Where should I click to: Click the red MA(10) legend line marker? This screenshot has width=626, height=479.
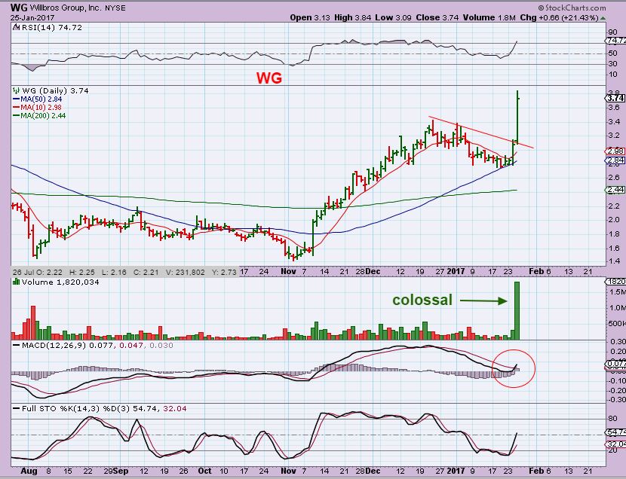[x=17, y=108]
